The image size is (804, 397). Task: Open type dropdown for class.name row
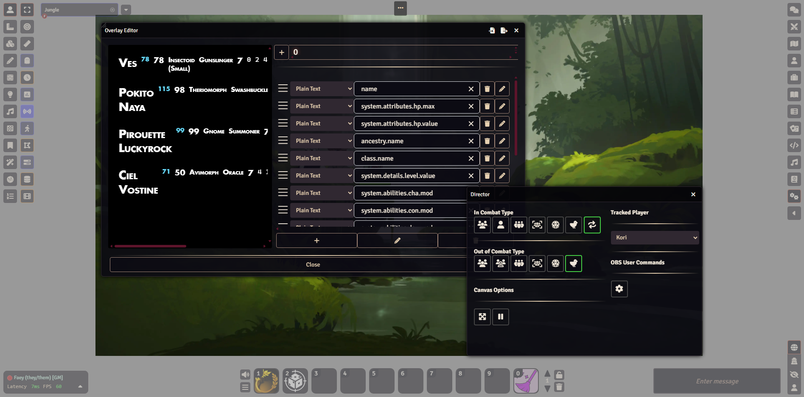point(322,158)
